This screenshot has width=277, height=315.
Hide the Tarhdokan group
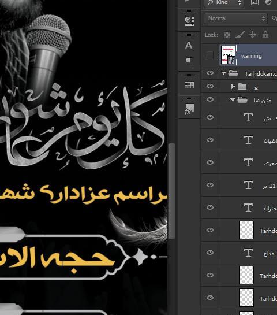(210, 73)
